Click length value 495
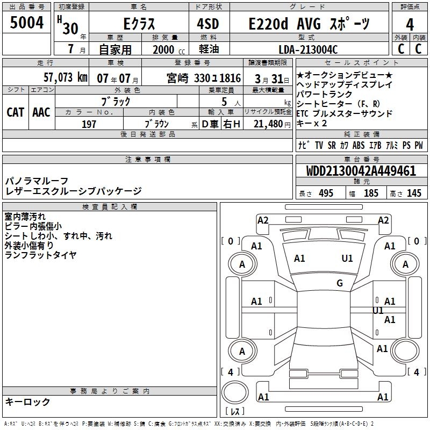This screenshot has width=430, height=430. (326, 193)
